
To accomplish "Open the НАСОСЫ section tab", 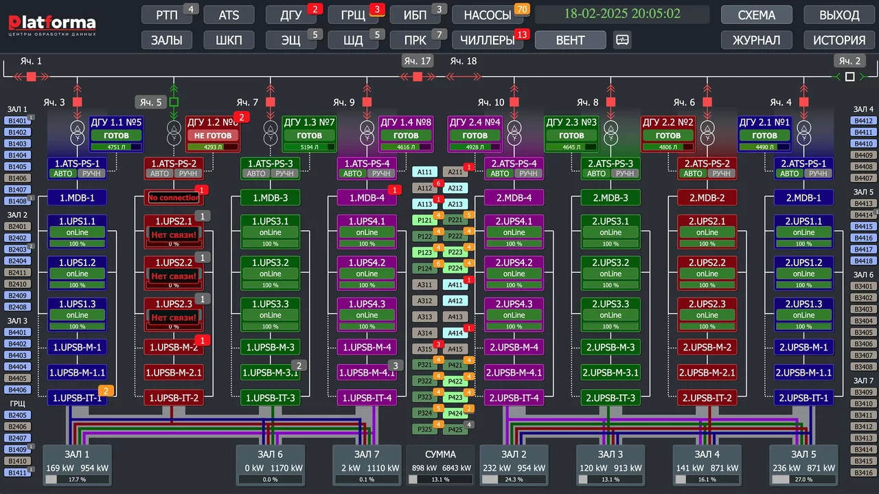I will (488, 15).
